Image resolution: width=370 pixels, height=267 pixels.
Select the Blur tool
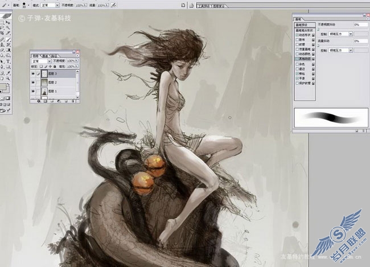pyautogui.click(x=2, y=55)
